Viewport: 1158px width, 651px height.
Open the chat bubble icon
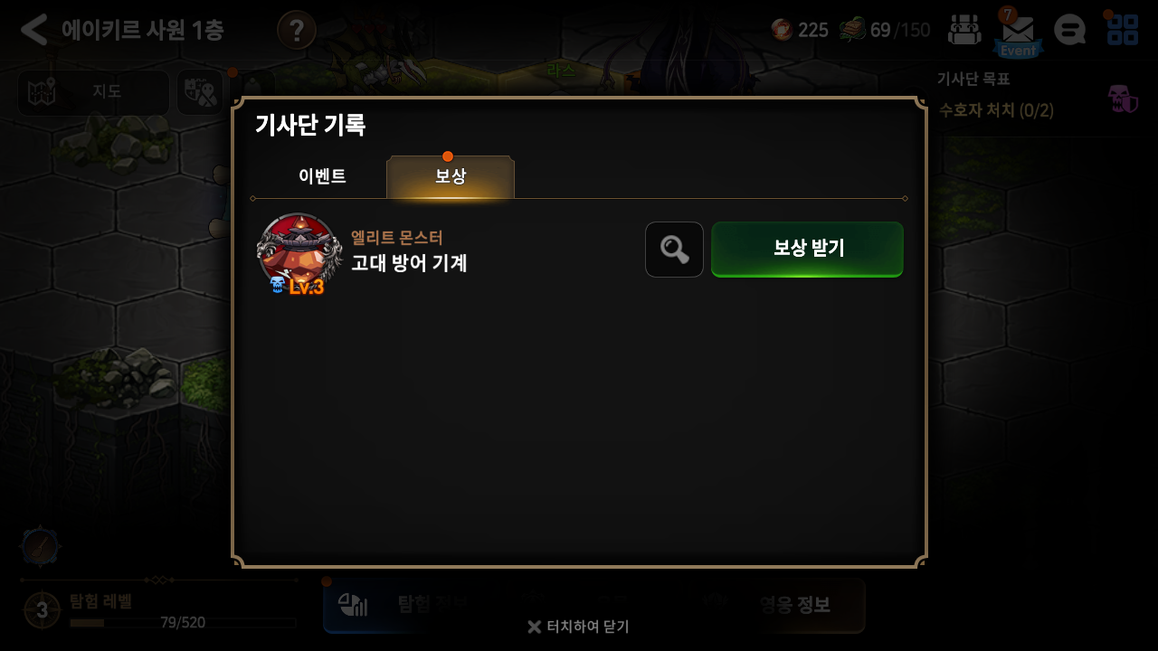click(1070, 30)
